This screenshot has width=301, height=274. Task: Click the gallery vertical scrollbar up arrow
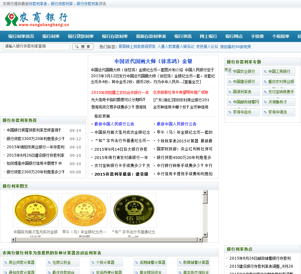coord(205,192)
